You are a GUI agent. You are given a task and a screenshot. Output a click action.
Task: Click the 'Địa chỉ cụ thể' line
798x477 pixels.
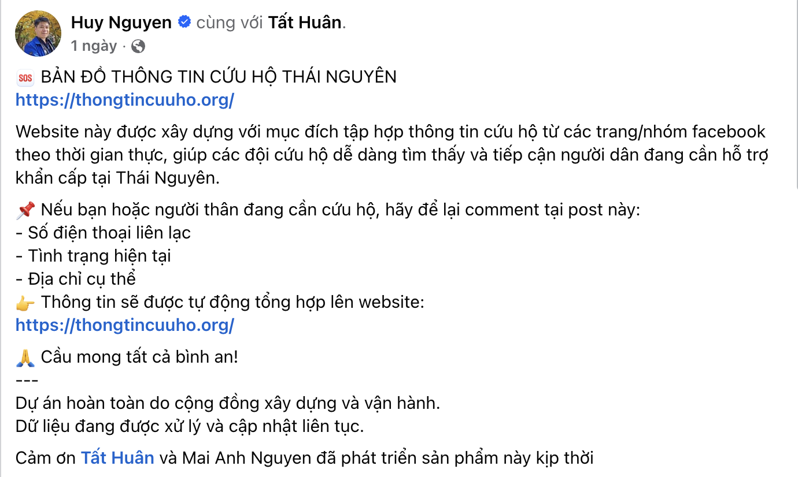click(x=76, y=279)
